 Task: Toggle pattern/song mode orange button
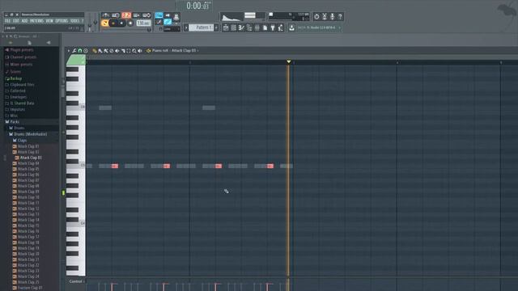click(x=104, y=23)
